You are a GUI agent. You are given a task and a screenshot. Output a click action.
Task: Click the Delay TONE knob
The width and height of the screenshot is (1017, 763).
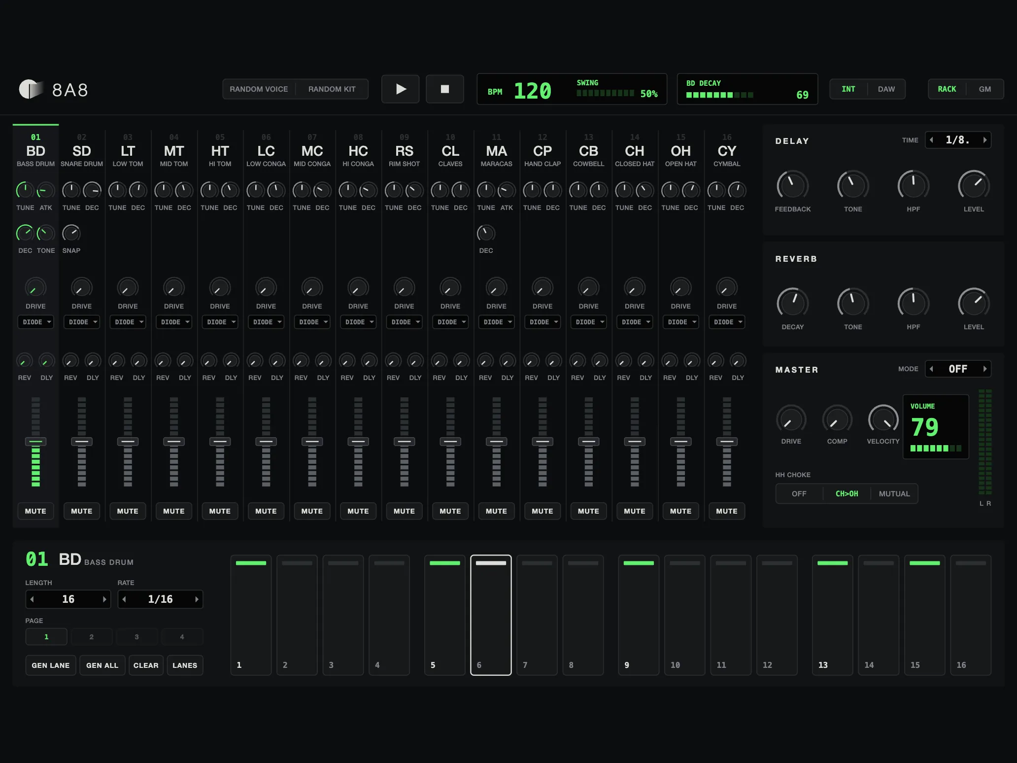click(853, 185)
